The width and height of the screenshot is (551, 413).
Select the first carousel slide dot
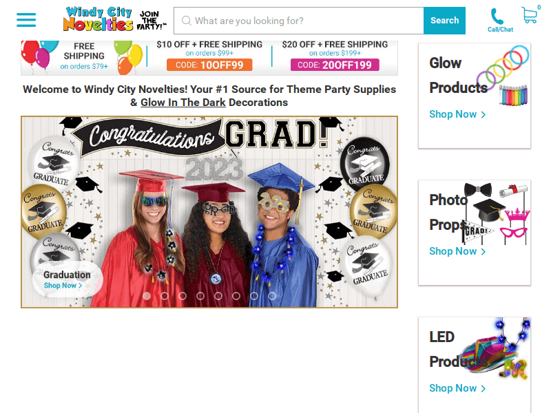tap(147, 296)
